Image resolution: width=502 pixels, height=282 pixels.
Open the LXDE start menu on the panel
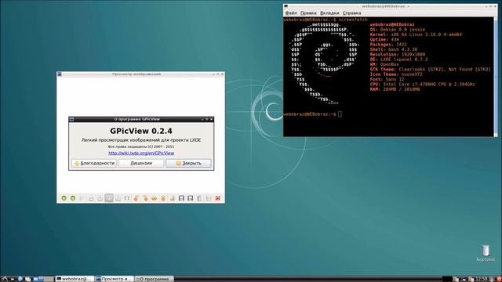(4, 279)
